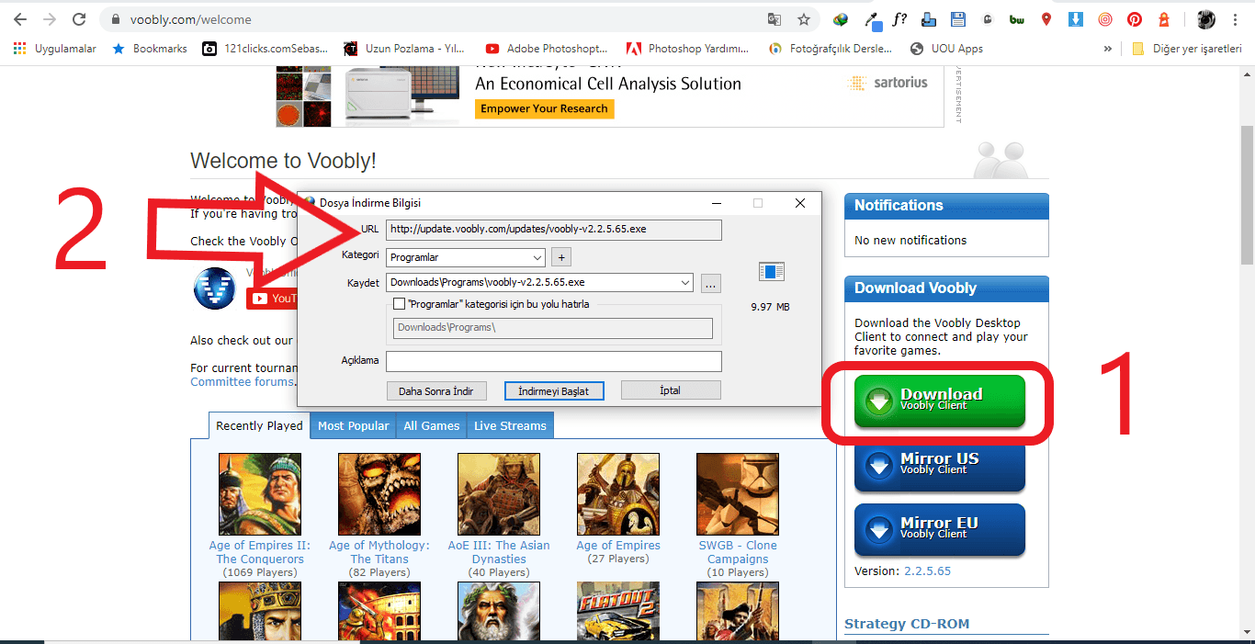
Task: Open the Committee forums link
Action: click(x=243, y=381)
